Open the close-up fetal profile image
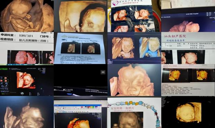Screen dimensions: 215x128 click(80, 16)
